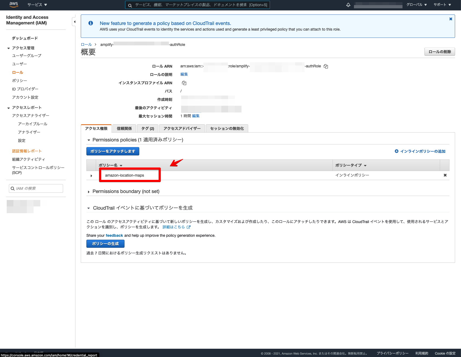The height and width of the screenshot is (357, 461).
Task: Switch to the 信頼関係 tab
Action: [124, 128]
